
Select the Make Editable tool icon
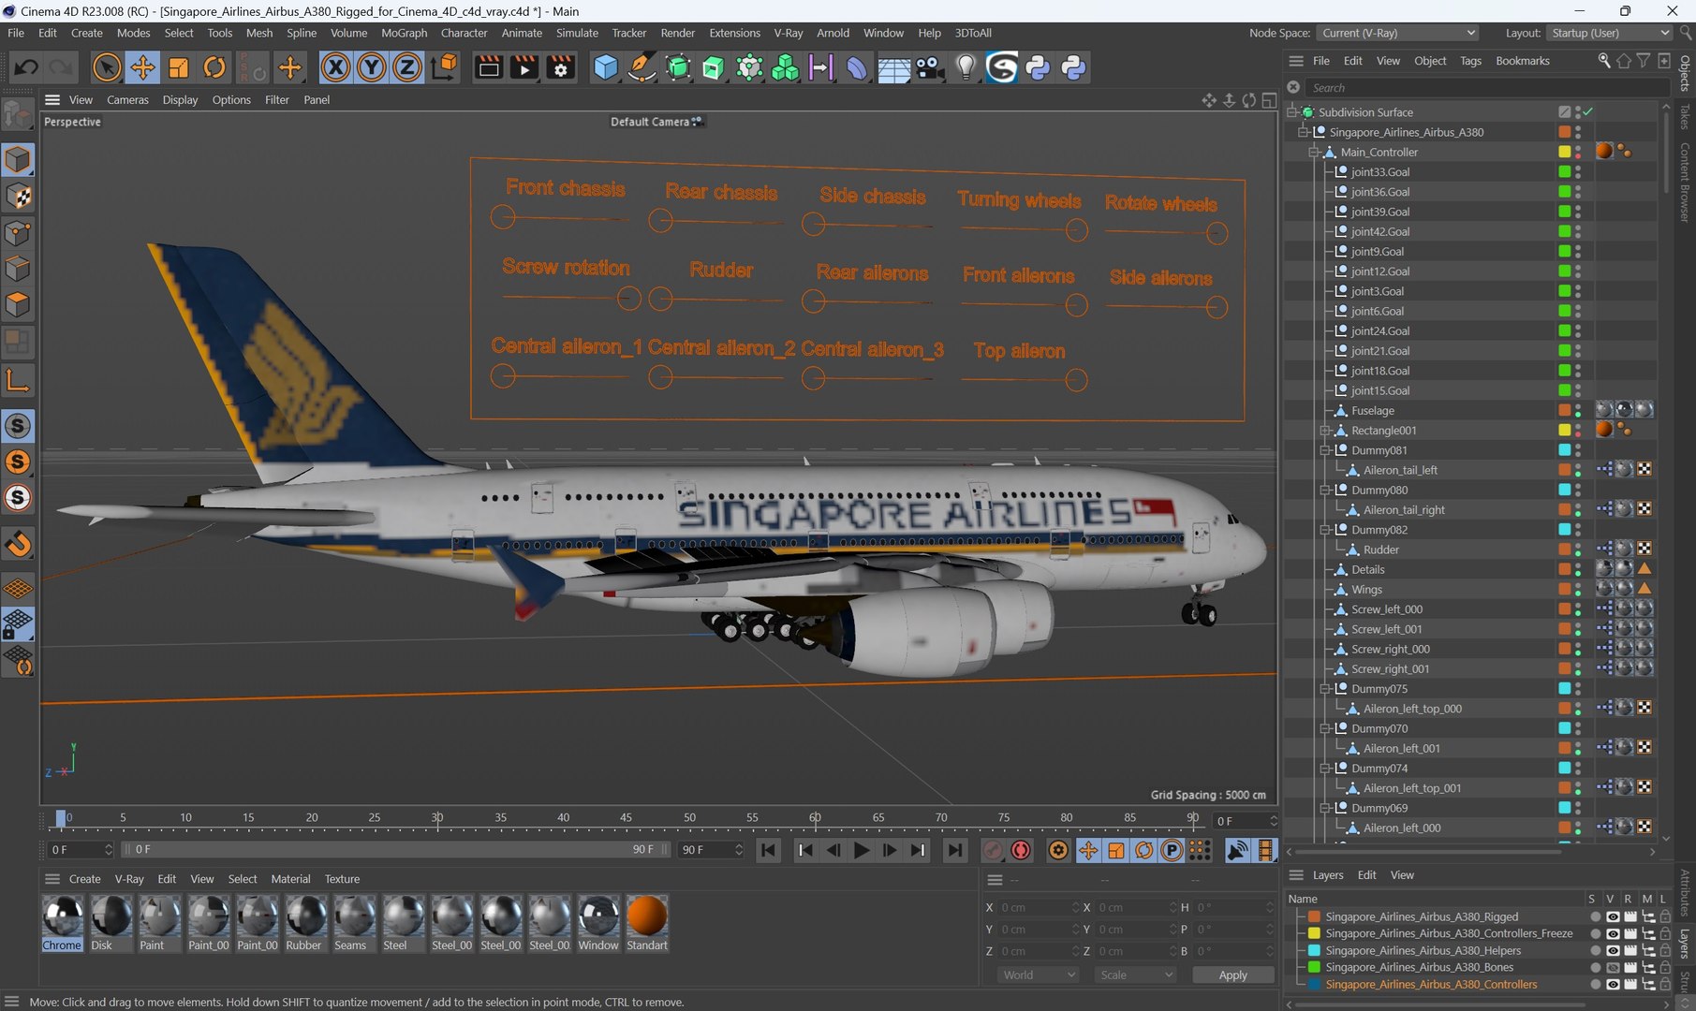(x=18, y=115)
